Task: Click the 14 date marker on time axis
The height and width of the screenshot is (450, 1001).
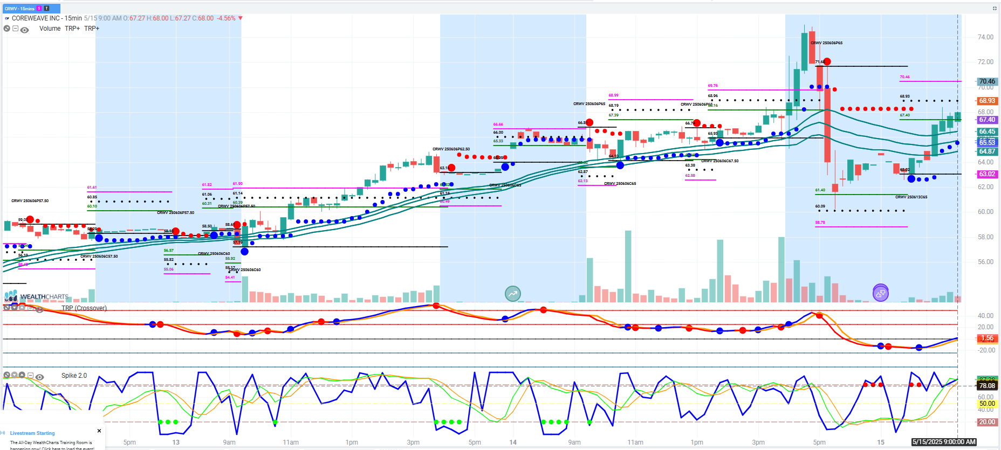Action: pos(513,442)
